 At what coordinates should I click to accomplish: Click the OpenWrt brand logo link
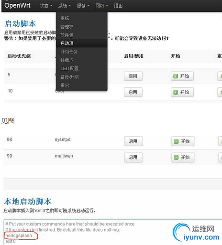click(17, 5)
